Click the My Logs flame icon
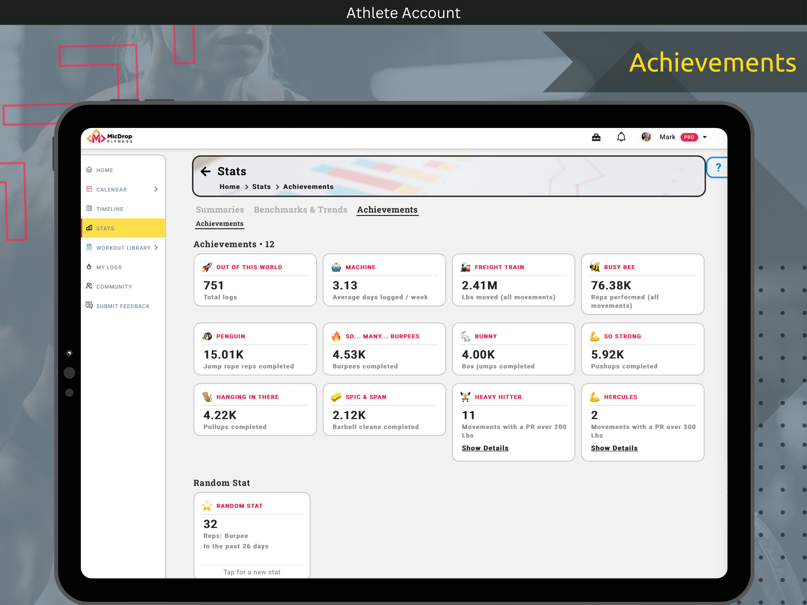807x605 pixels. click(x=89, y=266)
